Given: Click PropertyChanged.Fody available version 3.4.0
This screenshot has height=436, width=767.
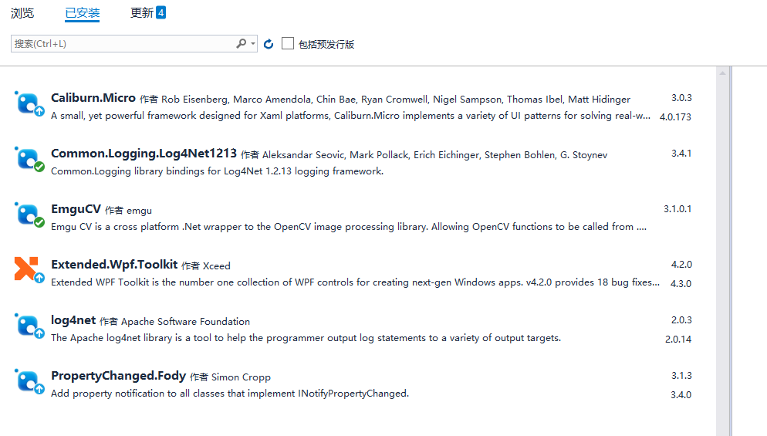Looking at the screenshot, I should [x=681, y=395].
